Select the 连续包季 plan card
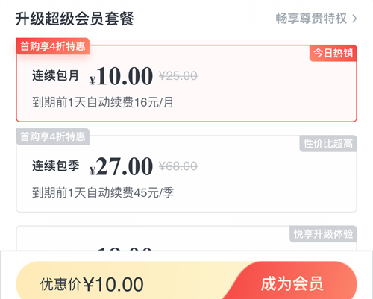373x299 pixels. tap(186, 174)
